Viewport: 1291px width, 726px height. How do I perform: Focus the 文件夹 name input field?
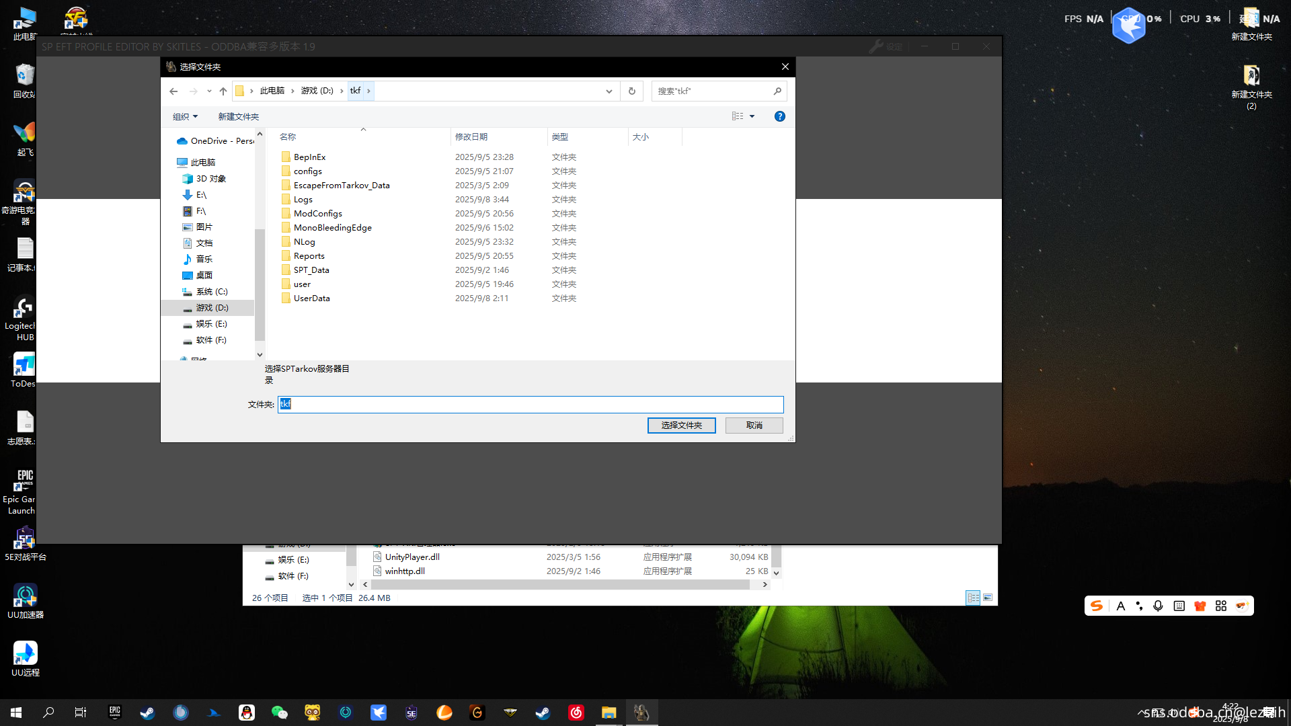pos(530,404)
